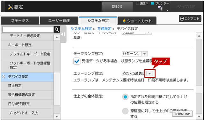Follow the 共通設定 breadcrumb link
The height and width of the screenshot is (120, 204).
[x=104, y=29]
